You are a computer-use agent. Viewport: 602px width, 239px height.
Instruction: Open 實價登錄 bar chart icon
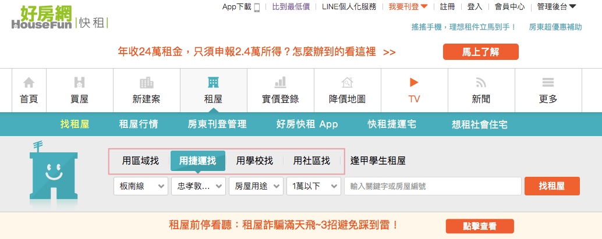[x=280, y=83]
